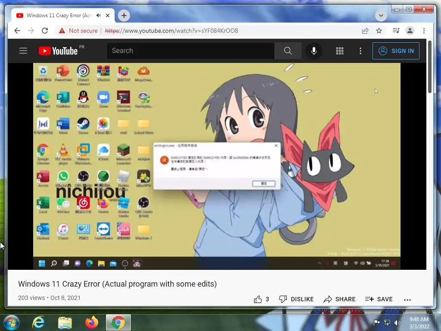Click the DISLIKE button

click(296, 299)
